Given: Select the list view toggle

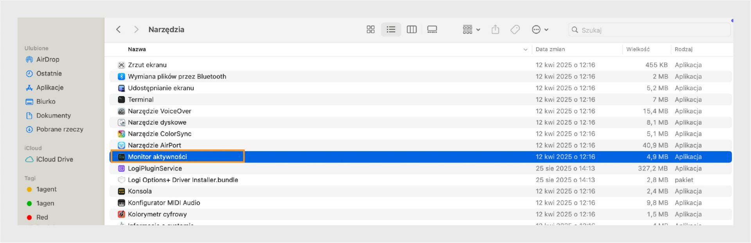Looking at the screenshot, I should coord(391,30).
